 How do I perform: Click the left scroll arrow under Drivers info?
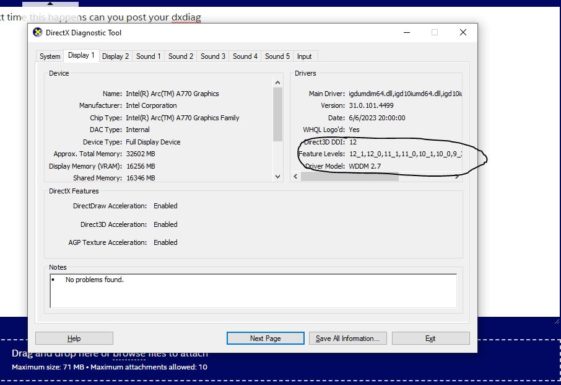295,176
